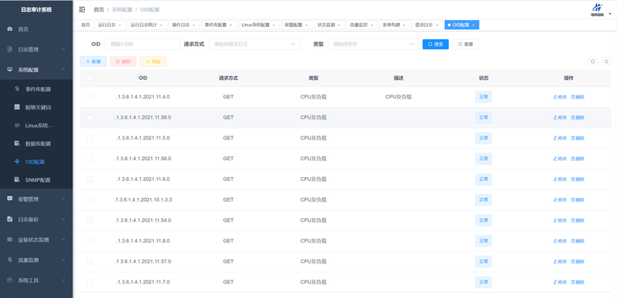Expand the 流量监测 sidebar menu
This screenshot has width=617, height=298.
(63, 260)
